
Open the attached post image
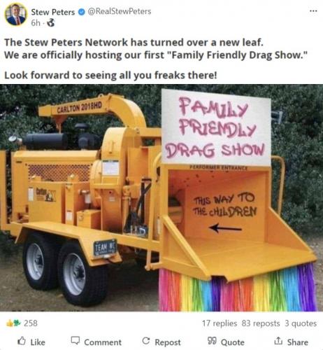(161, 197)
